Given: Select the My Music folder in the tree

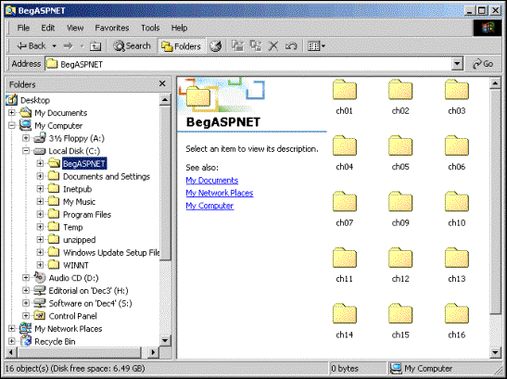Looking at the screenshot, I should [x=79, y=202].
